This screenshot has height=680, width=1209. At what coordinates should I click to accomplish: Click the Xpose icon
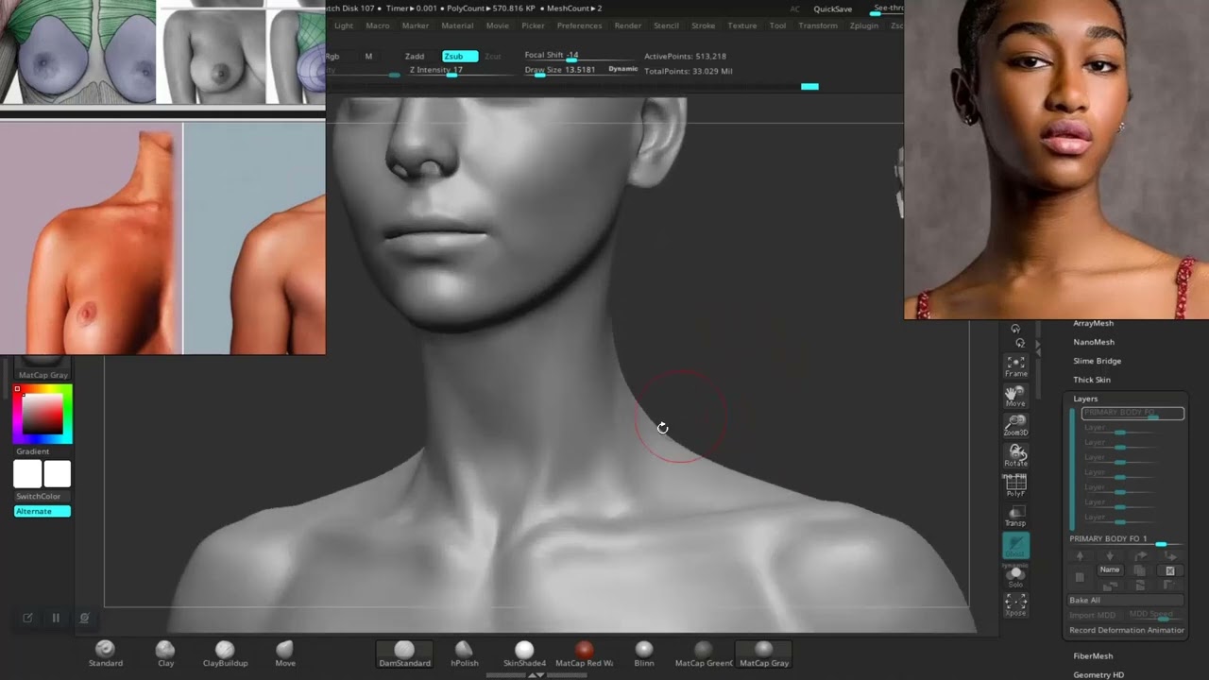(1015, 605)
